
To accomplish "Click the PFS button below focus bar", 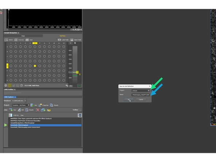I will pyautogui.click(x=71, y=86).
